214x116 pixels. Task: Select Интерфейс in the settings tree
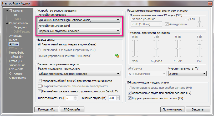click(x=16, y=52)
